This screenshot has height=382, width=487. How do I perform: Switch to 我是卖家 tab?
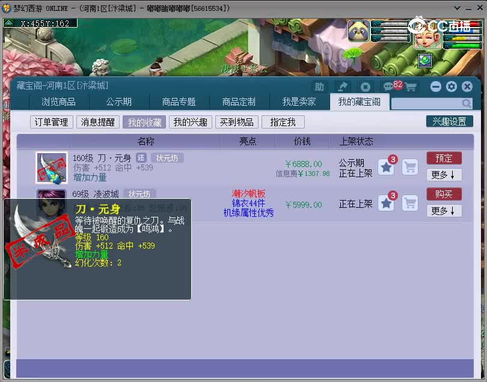point(299,102)
